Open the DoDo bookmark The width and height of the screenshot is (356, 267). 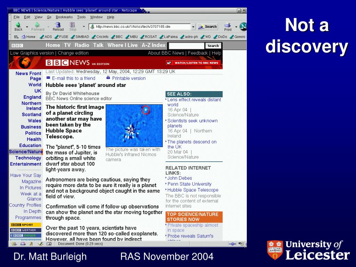[220, 37]
